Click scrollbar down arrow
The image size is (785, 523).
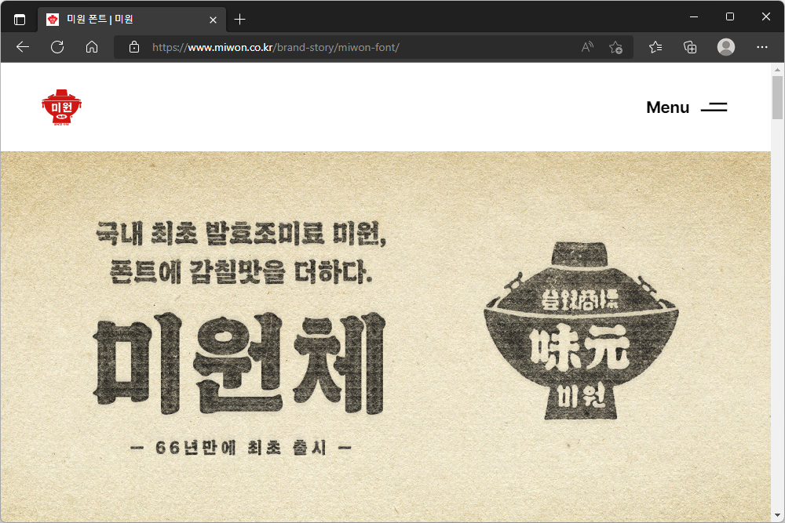(777, 515)
